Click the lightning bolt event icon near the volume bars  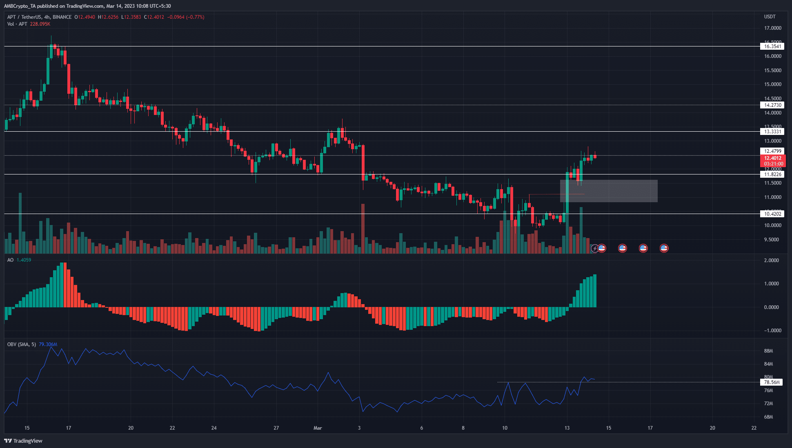594,248
